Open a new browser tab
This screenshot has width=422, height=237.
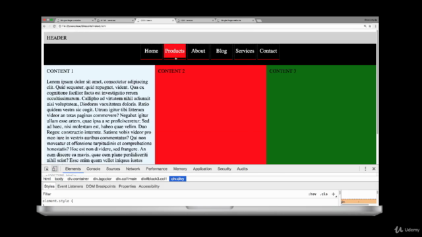[259, 20]
